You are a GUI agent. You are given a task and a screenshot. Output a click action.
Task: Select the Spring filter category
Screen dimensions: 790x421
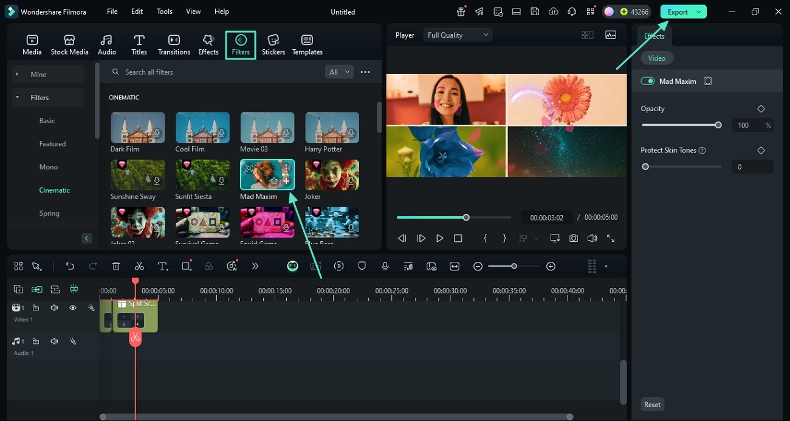click(x=49, y=213)
